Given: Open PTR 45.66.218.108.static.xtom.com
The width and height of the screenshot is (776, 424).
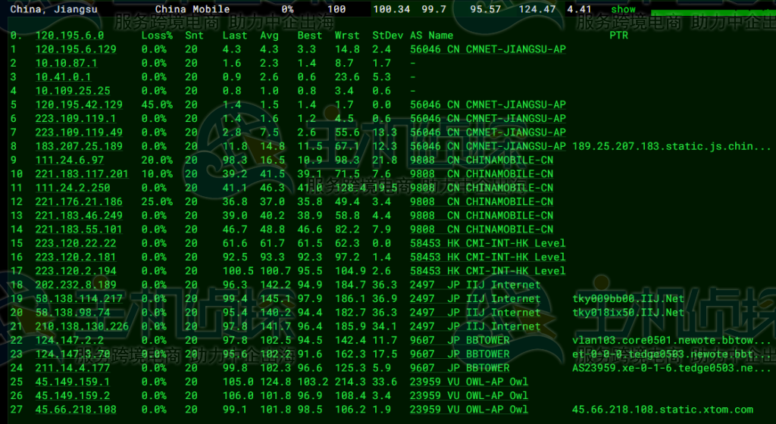Looking at the screenshot, I should (662, 410).
